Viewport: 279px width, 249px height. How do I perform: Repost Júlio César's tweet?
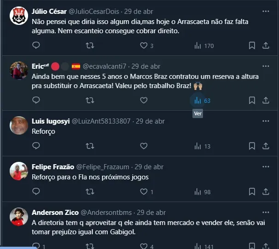pos(90,46)
